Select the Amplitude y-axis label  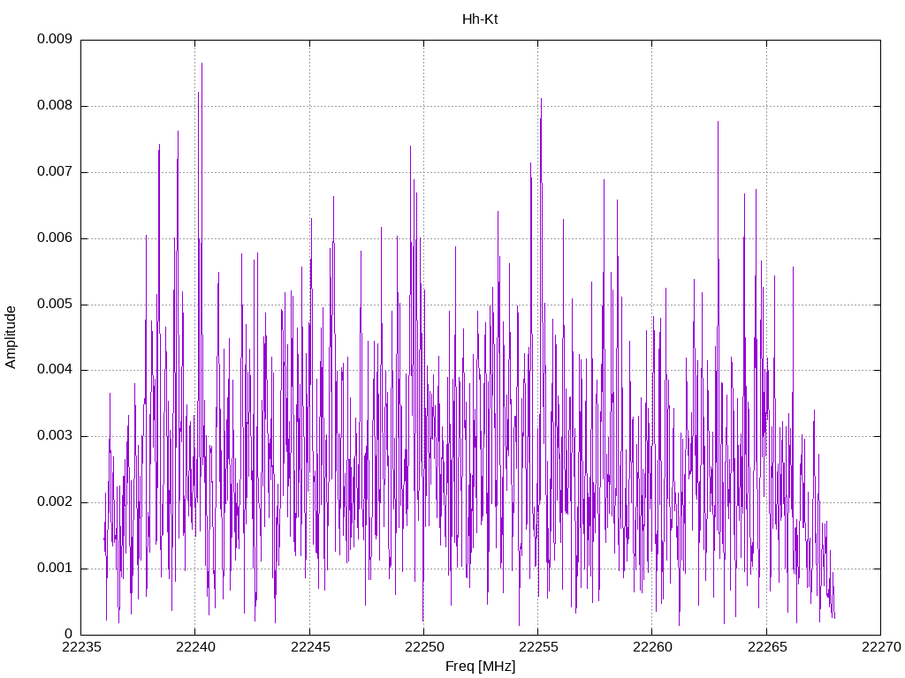(x=11, y=337)
